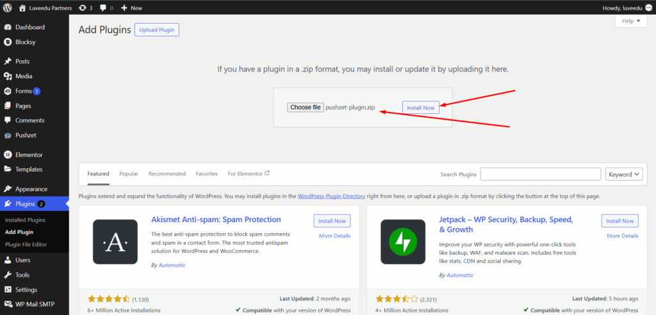Click the Forms icon in sidebar
Image resolution: width=656 pixels, height=315 pixels.
(x=8, y=91)
